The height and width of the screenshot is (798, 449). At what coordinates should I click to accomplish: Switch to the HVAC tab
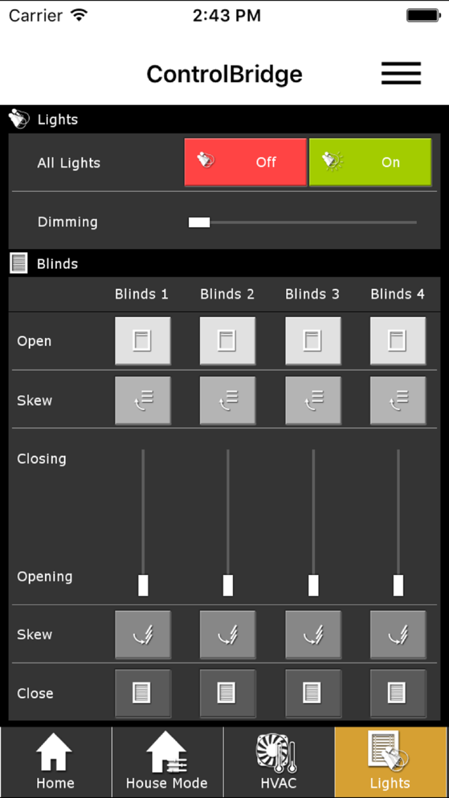[x=278, y=762]
